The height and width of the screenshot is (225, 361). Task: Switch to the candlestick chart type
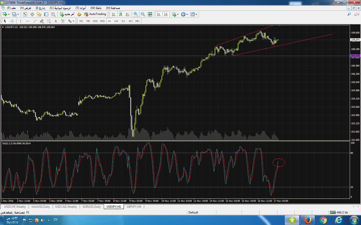(121, 14)
